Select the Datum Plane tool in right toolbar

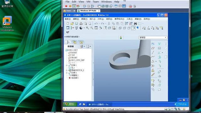[153, 48]
